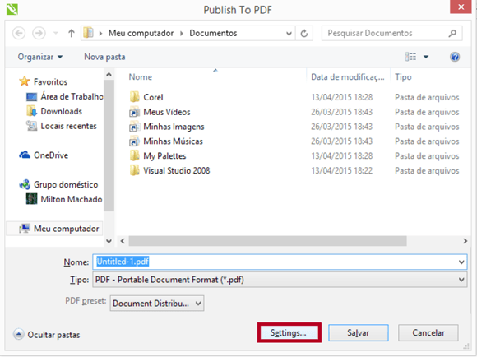This screenshot has width=477, height=357.
Task: Go up one folder level
Action: point(72,33)
